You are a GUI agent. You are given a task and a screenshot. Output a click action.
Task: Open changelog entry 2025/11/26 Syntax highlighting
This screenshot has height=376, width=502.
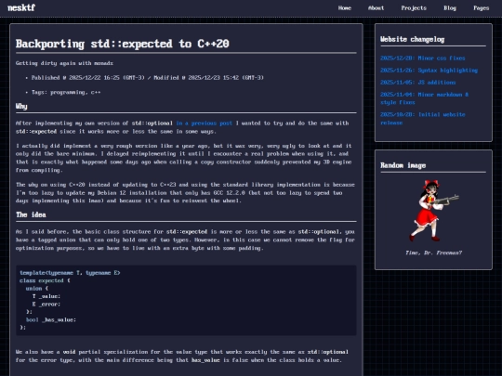click(429, 71)
